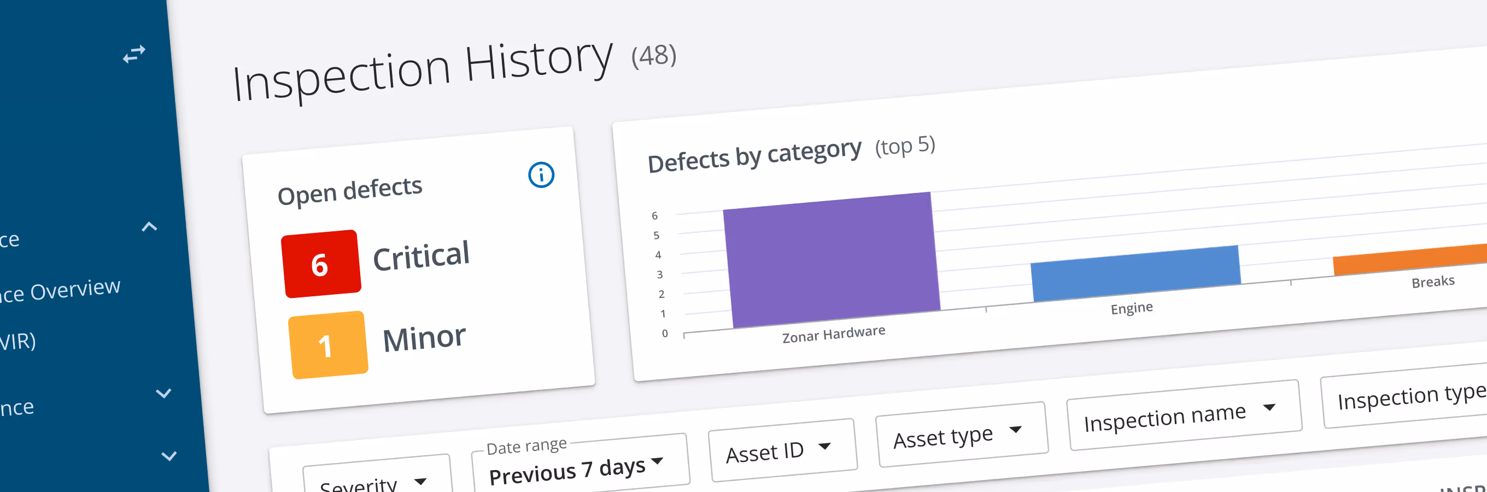Click the orange Minor count badge 1
The image size is (1487, 492).
coord(328,345)
